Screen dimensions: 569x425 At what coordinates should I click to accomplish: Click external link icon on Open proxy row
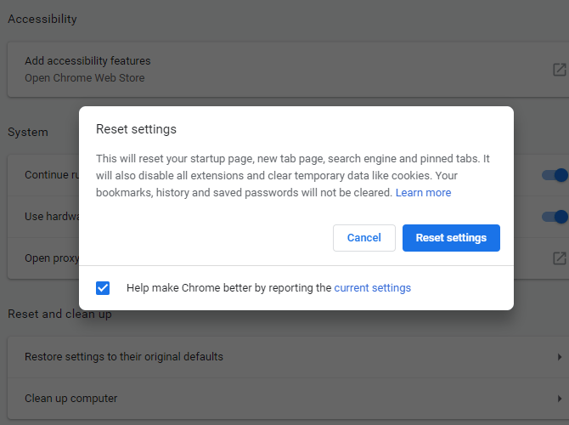coord(559,258)
